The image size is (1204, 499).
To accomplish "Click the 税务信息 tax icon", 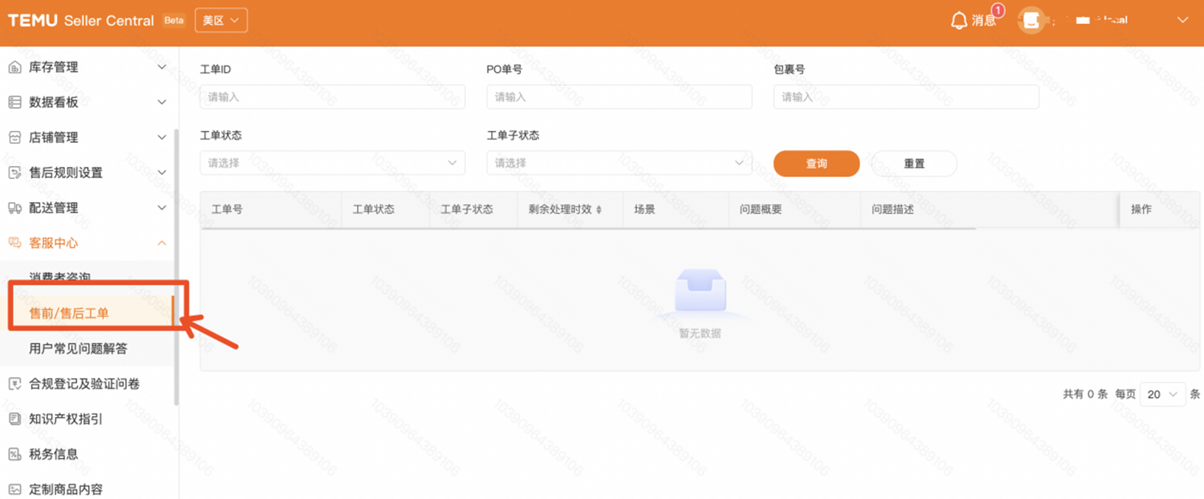I will pyautogui.click(x=15, y=454).
